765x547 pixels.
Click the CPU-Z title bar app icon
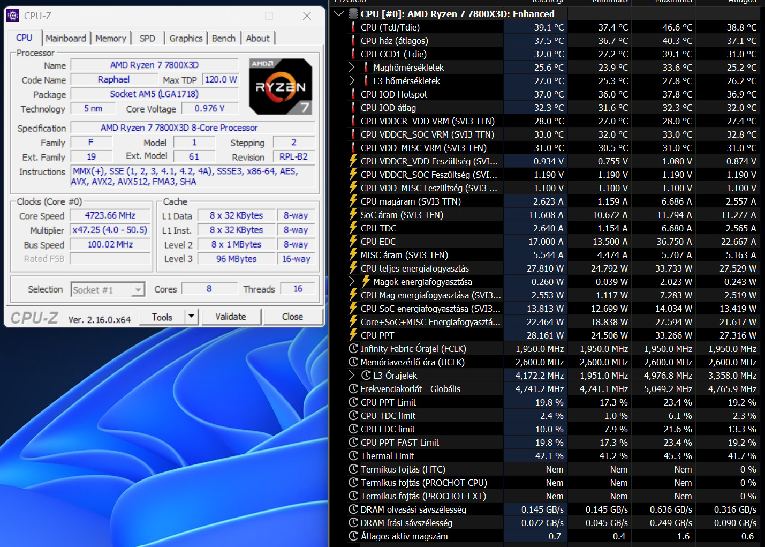[13, 16]
